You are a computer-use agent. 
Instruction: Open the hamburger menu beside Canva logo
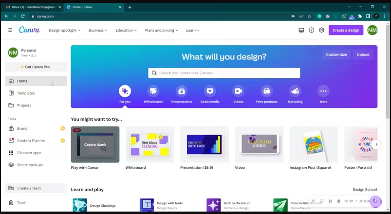[10, 30]
